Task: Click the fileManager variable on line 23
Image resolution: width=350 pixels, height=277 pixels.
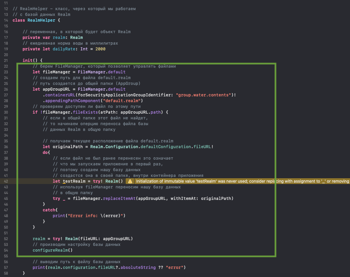Action: coord(56,72)
